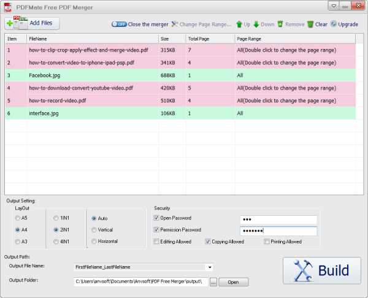
Task: Clear the file list
Action: pyautogui.click(x=317, y=24)
